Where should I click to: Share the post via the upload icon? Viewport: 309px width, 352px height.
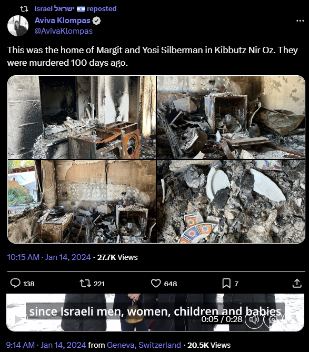tap(297, 283)
